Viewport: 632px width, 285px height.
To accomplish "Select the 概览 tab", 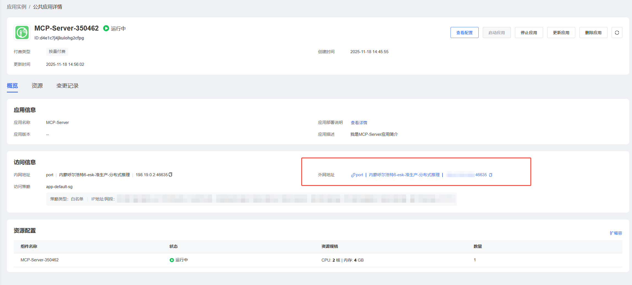I will click(x=12, y=86).
